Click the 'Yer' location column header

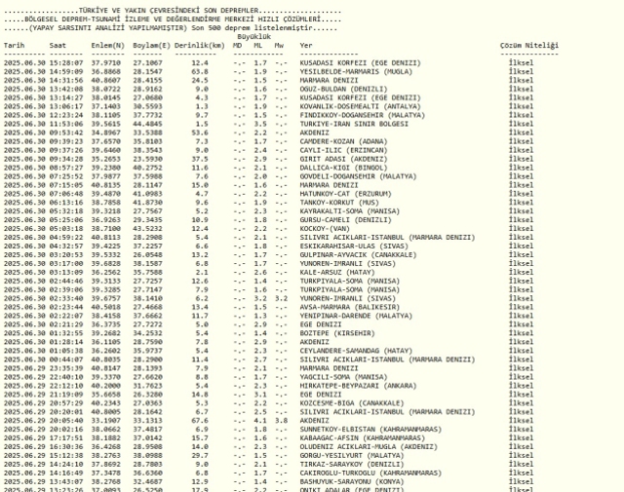(307, 46)
